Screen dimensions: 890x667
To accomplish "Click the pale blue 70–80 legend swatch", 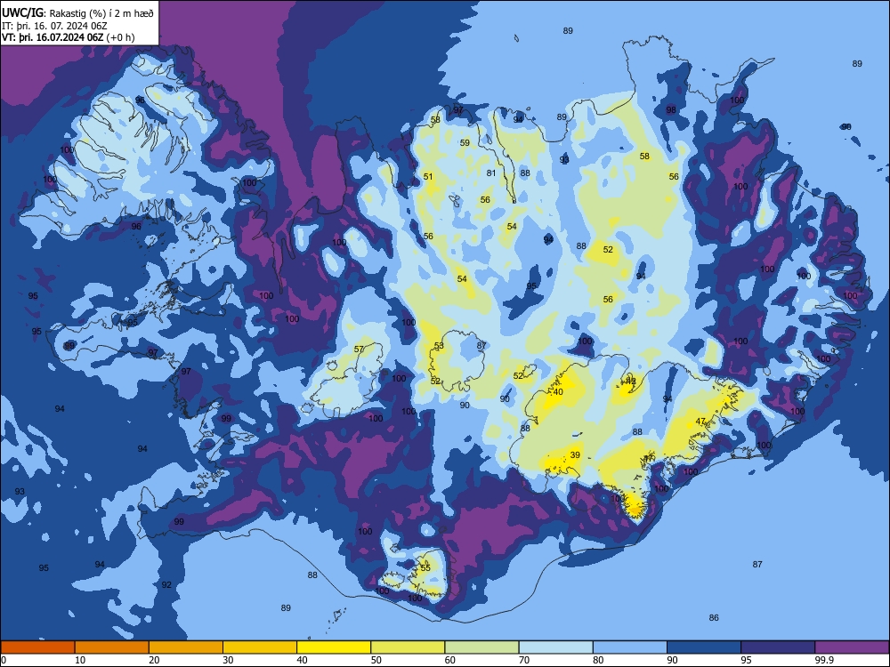I will pyautogui.click(x=555, y=647).
